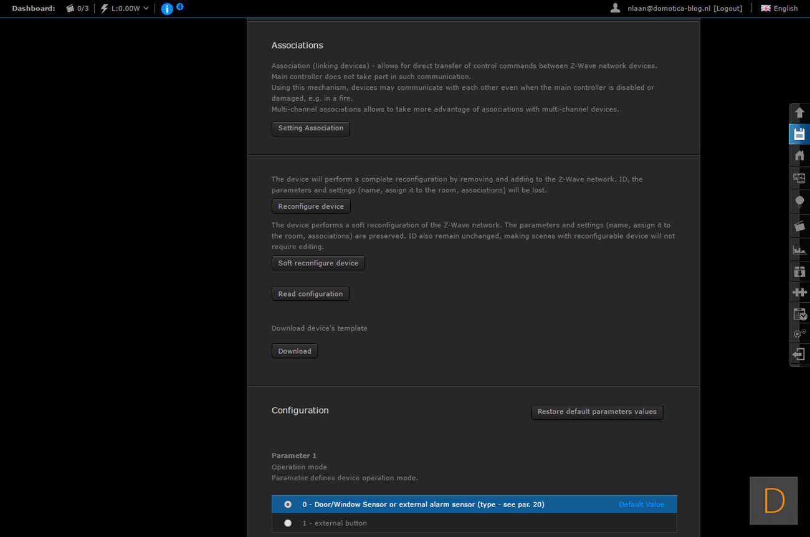Open the gears configuration icon in sidebar
The height and width of the screenshot is (537, 810).
(799, 333)
